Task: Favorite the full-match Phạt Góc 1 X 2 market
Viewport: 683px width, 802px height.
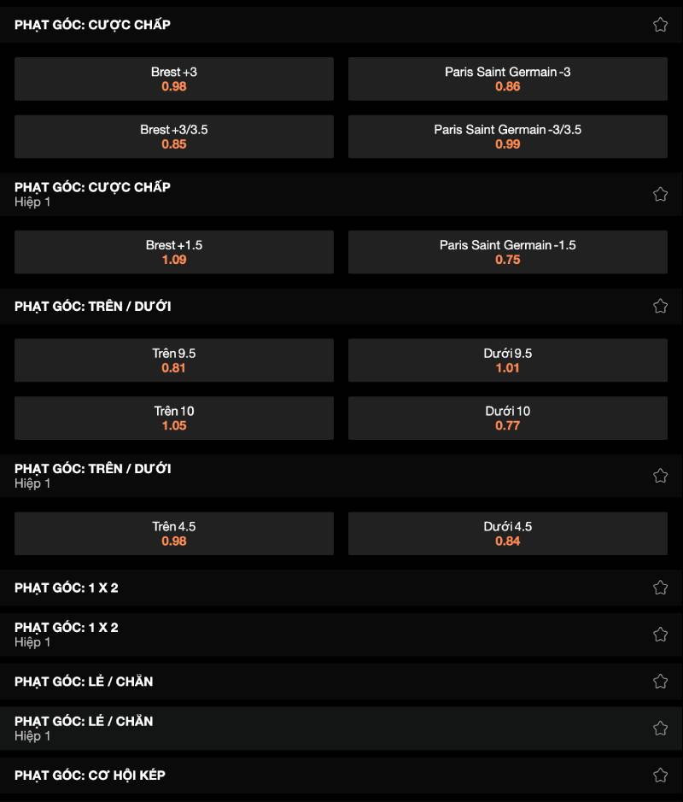Action: [660, 588]
